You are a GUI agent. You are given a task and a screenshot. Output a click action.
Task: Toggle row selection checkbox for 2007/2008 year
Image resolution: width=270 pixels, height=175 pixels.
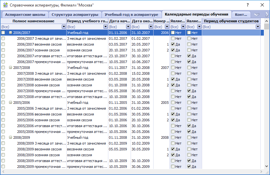pyautogui.click(x=3, y=68)
